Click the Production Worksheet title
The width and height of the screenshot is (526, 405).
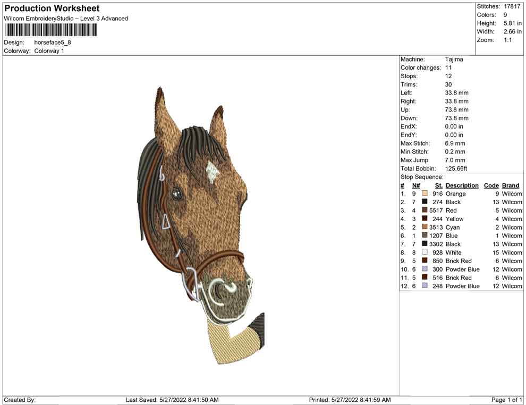[52, 9]
